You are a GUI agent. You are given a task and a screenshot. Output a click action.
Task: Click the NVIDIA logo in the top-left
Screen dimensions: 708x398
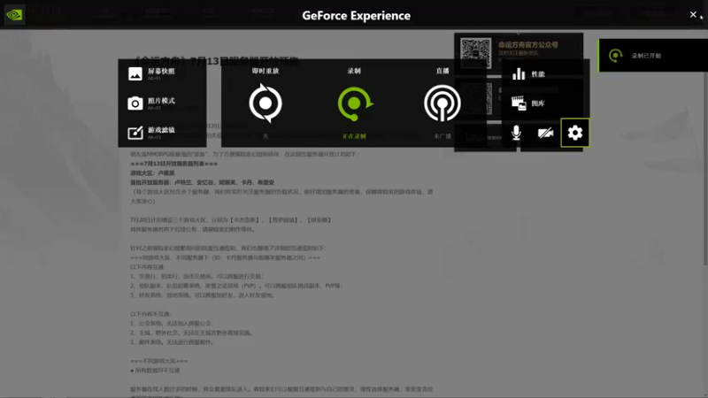tap(14, 14)
